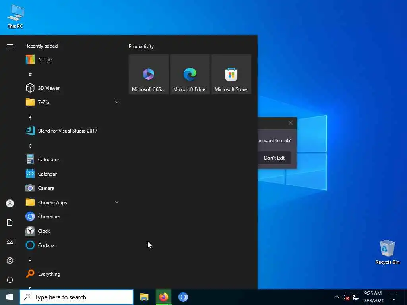
Task: Open the Clock app
Action: (x=72, y=231)
